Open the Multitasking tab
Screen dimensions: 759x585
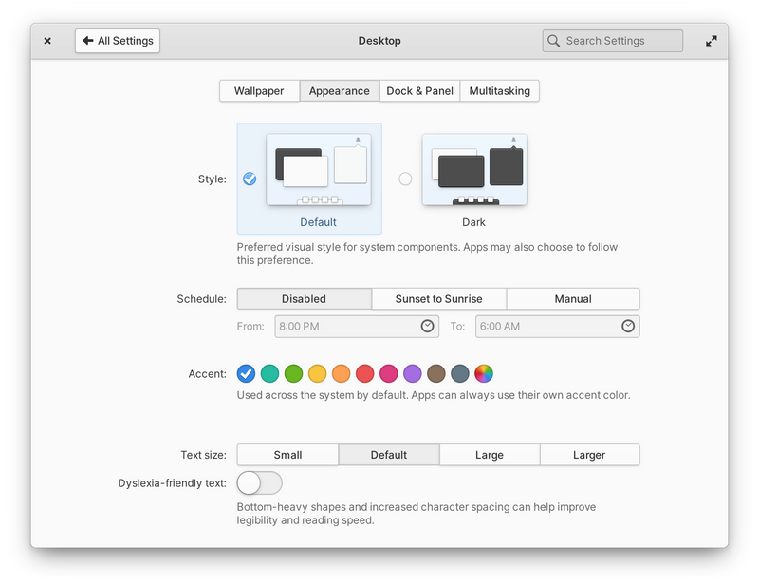pyautogui.click(x=500, y=91)
